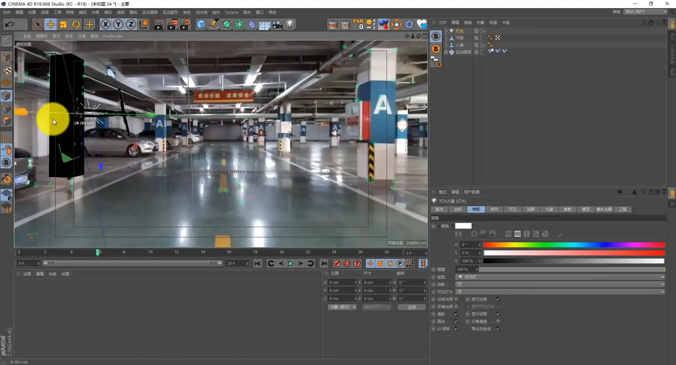Add a cube primitive object

click(x=201, y=24)
